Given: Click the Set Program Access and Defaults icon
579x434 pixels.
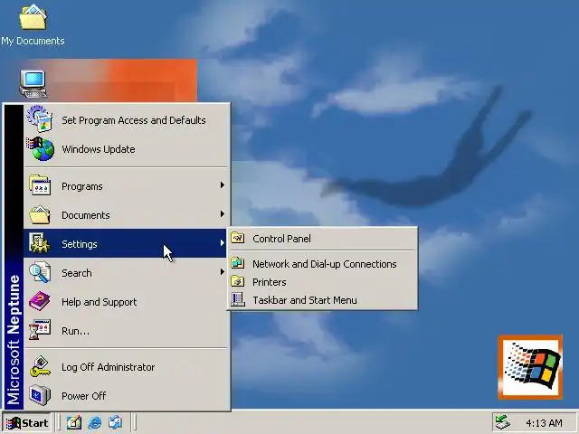Looking at the screenshot, I should click(40, 119).
